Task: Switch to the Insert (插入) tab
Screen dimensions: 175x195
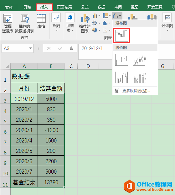Action: 44,7
